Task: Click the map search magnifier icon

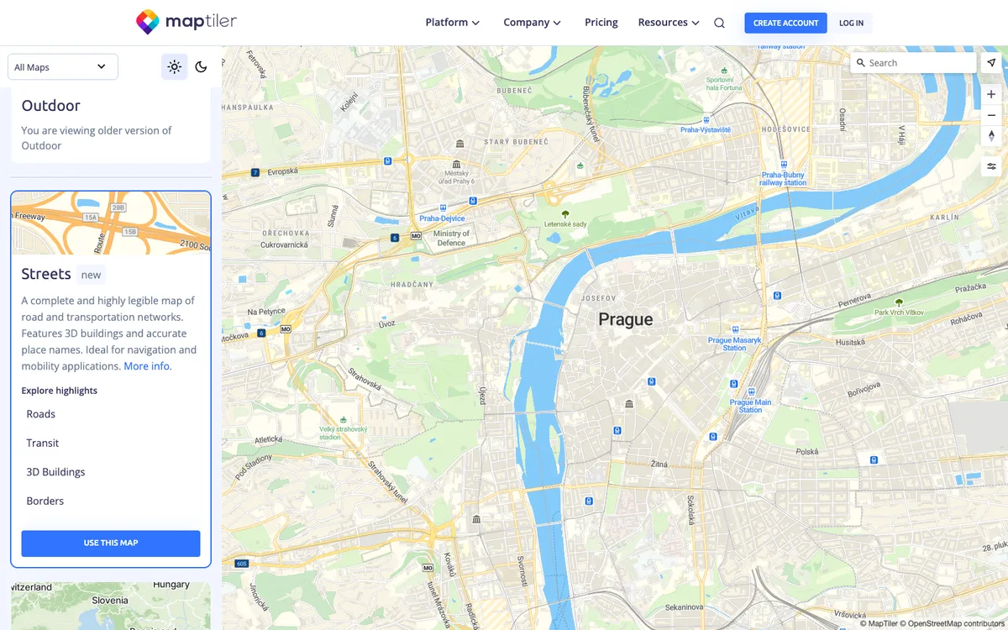Action: click(860, 63)
